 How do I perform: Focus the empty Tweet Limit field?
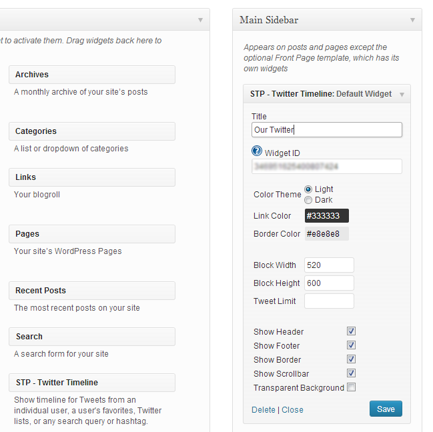point(329,301)
